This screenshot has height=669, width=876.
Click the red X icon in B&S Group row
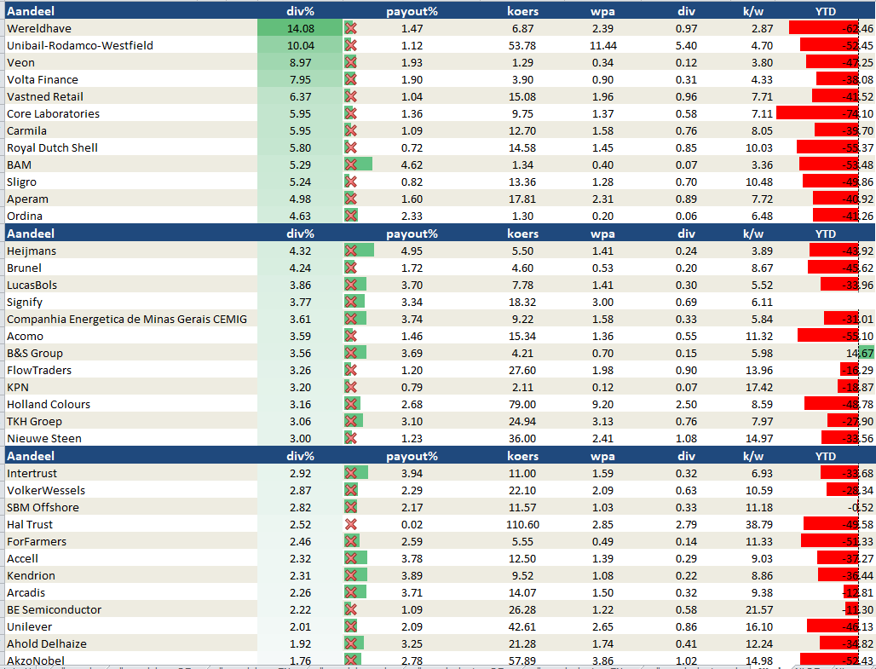tap(351, 353)
